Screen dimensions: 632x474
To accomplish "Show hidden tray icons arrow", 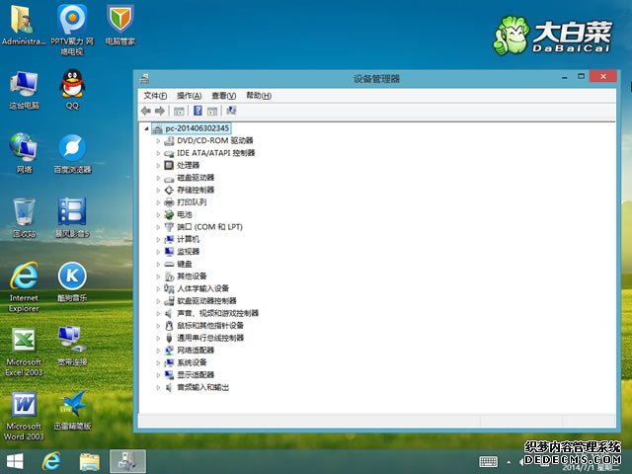I will pos(509,462).
